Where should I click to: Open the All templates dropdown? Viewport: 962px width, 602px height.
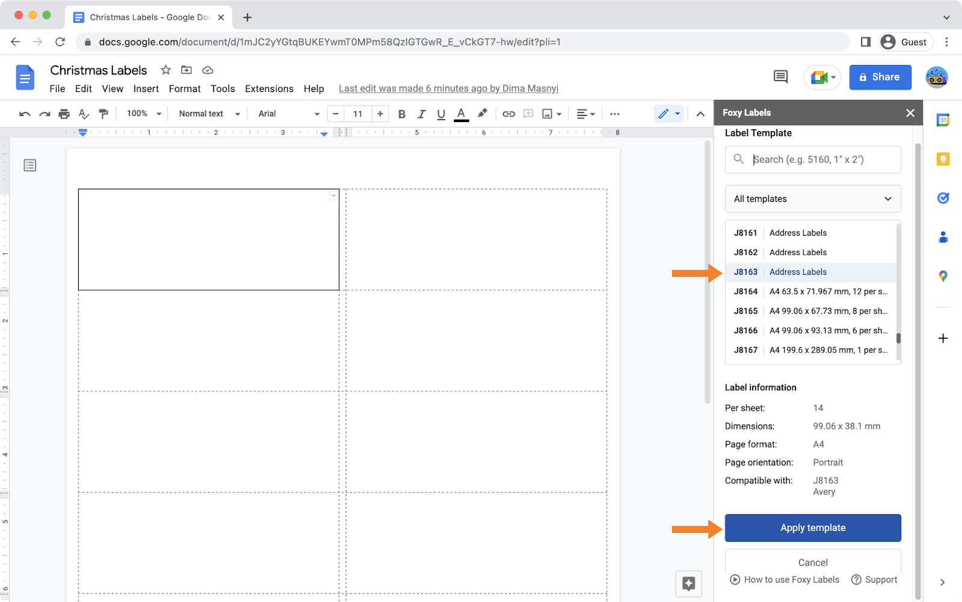tap(812, 198)
